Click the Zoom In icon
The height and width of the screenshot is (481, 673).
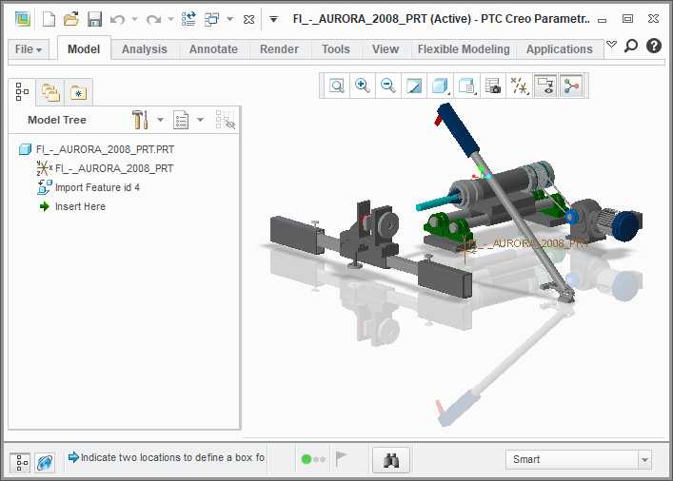(x=363, y=86)
